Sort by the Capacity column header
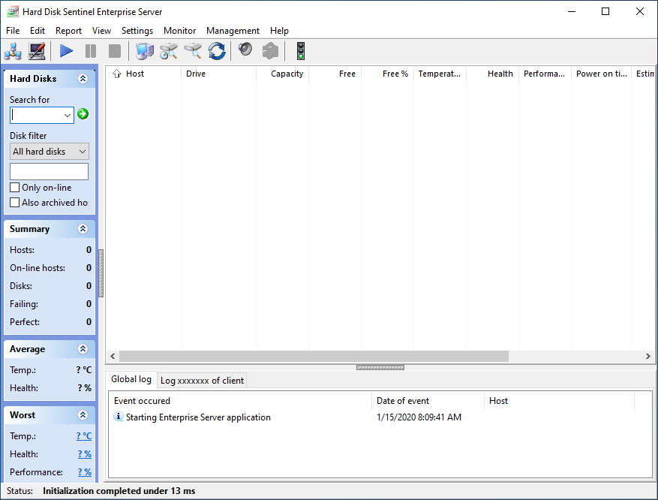The height and width of the screenshot is (500, 658). pyautogui.click(x=282, y=74)
